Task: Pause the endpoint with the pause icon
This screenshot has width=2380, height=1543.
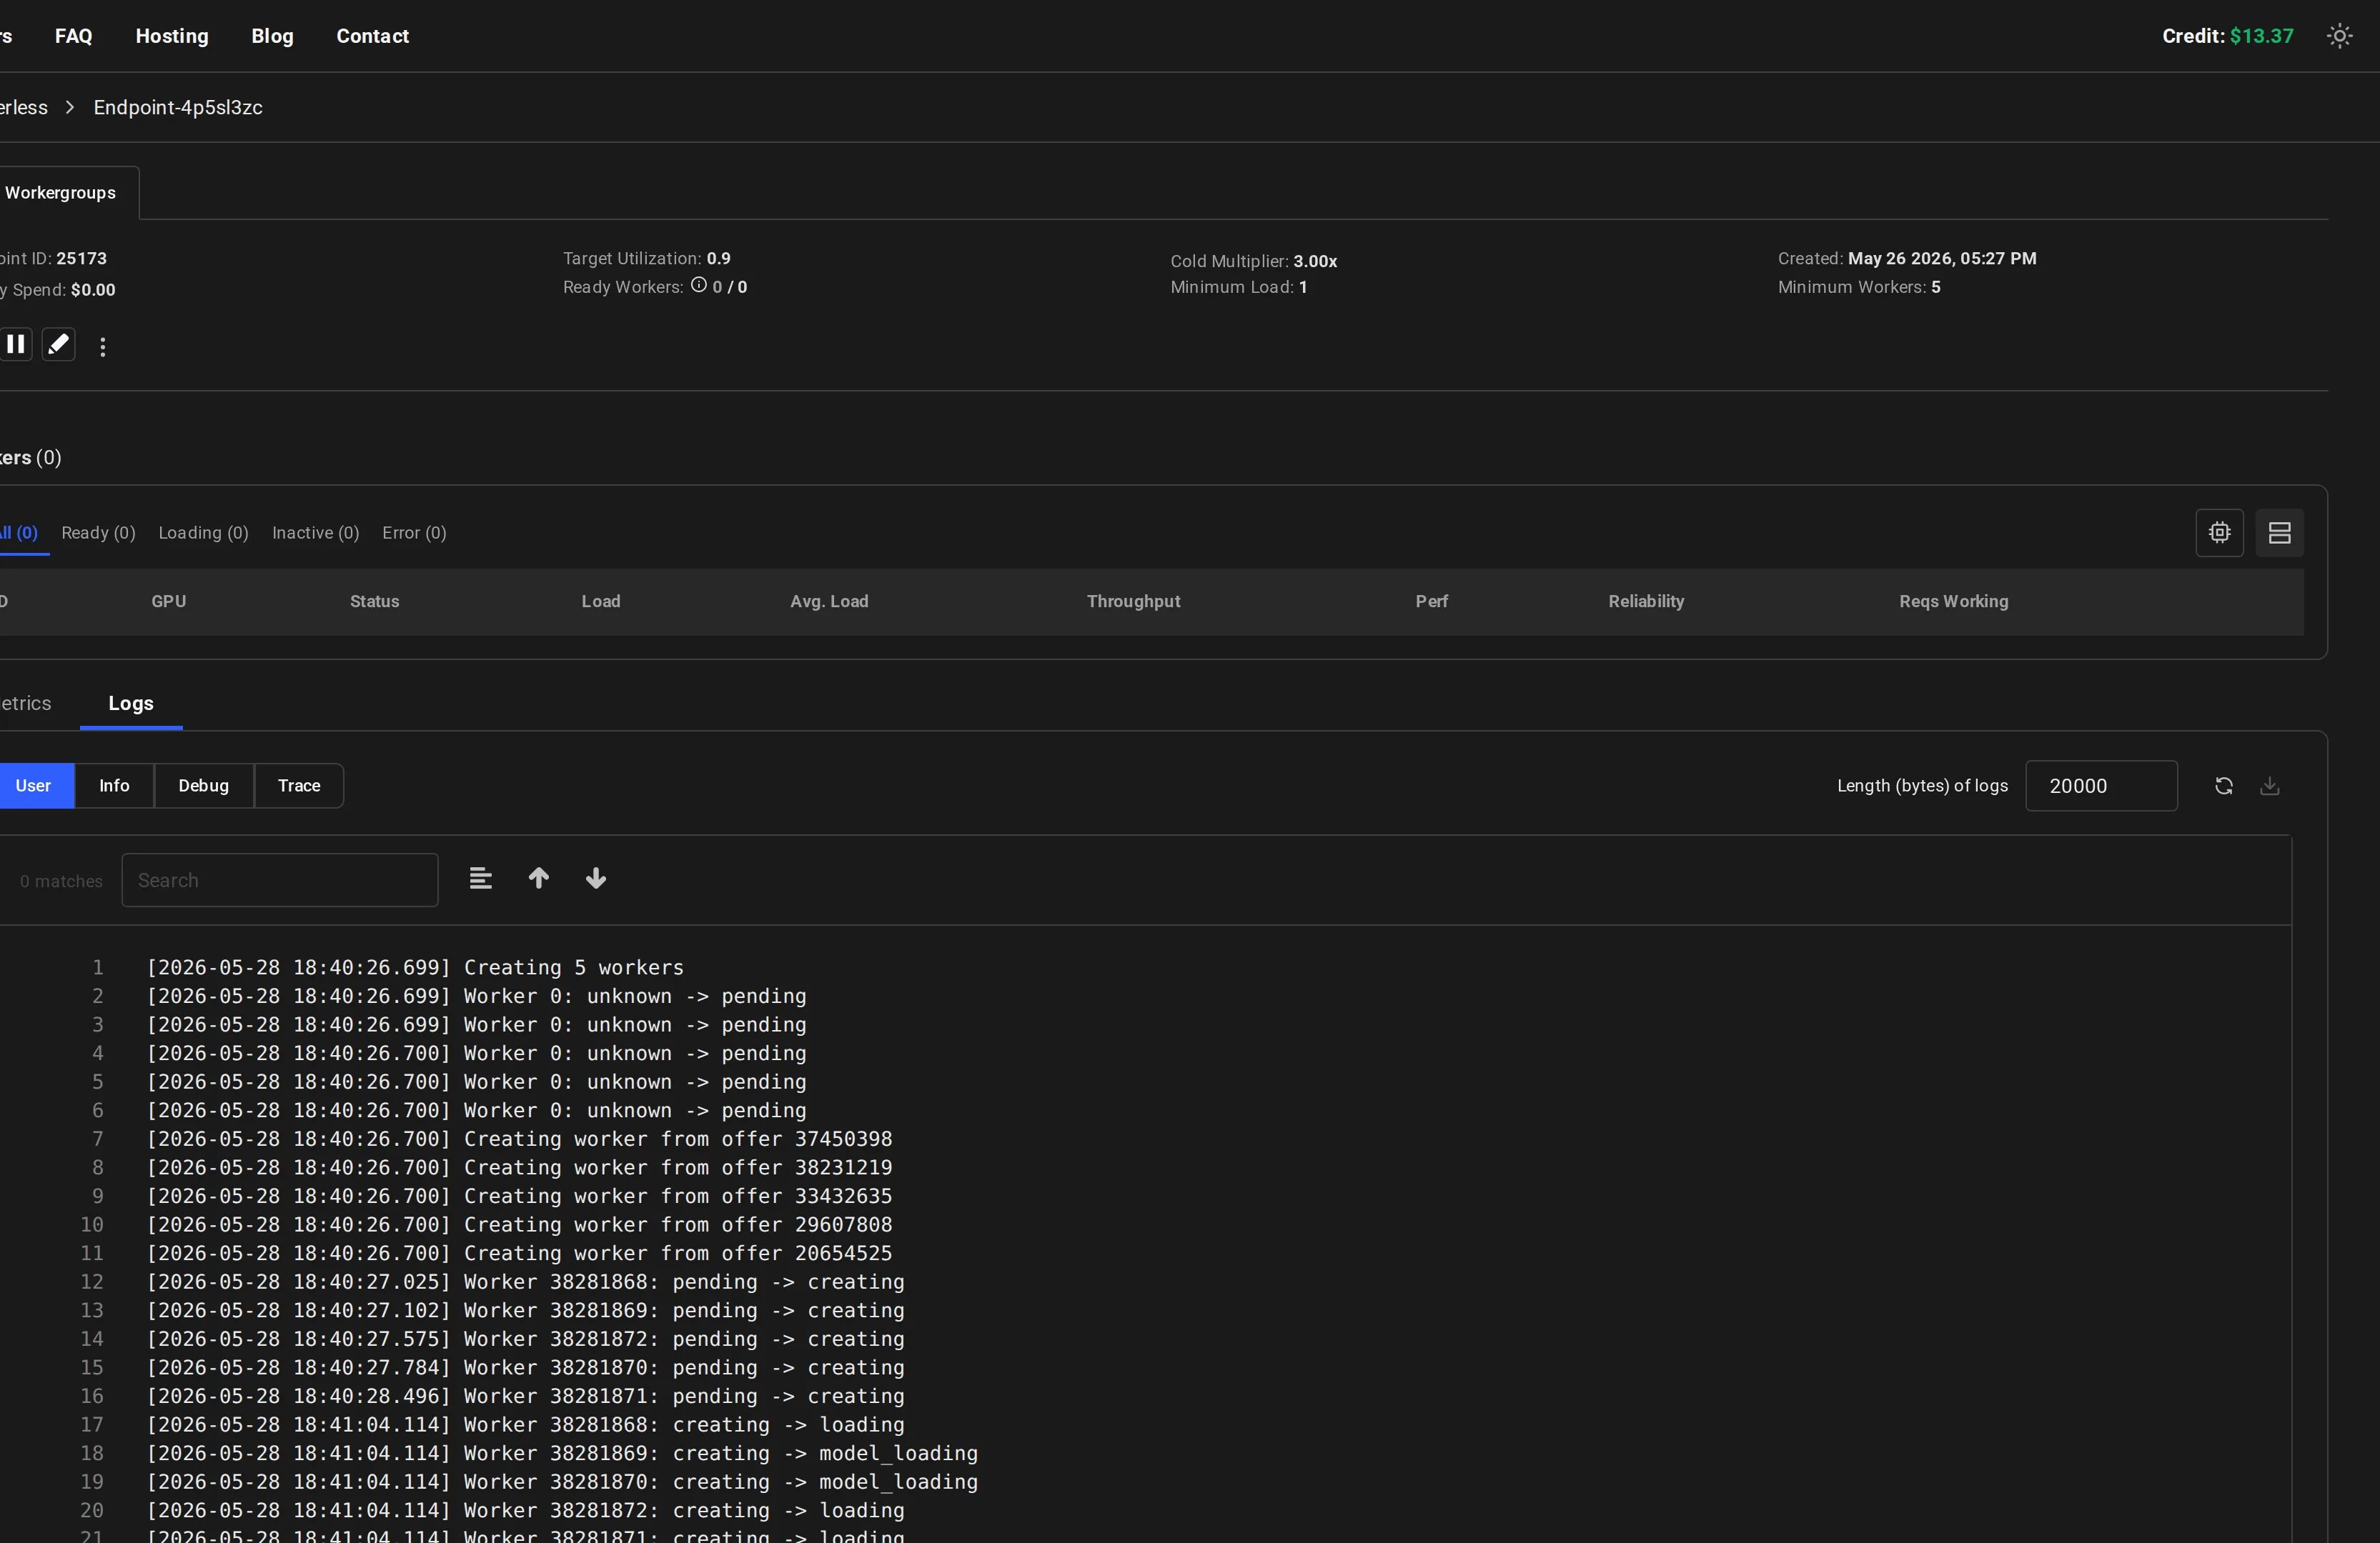Action: click(x=15, y=345)
